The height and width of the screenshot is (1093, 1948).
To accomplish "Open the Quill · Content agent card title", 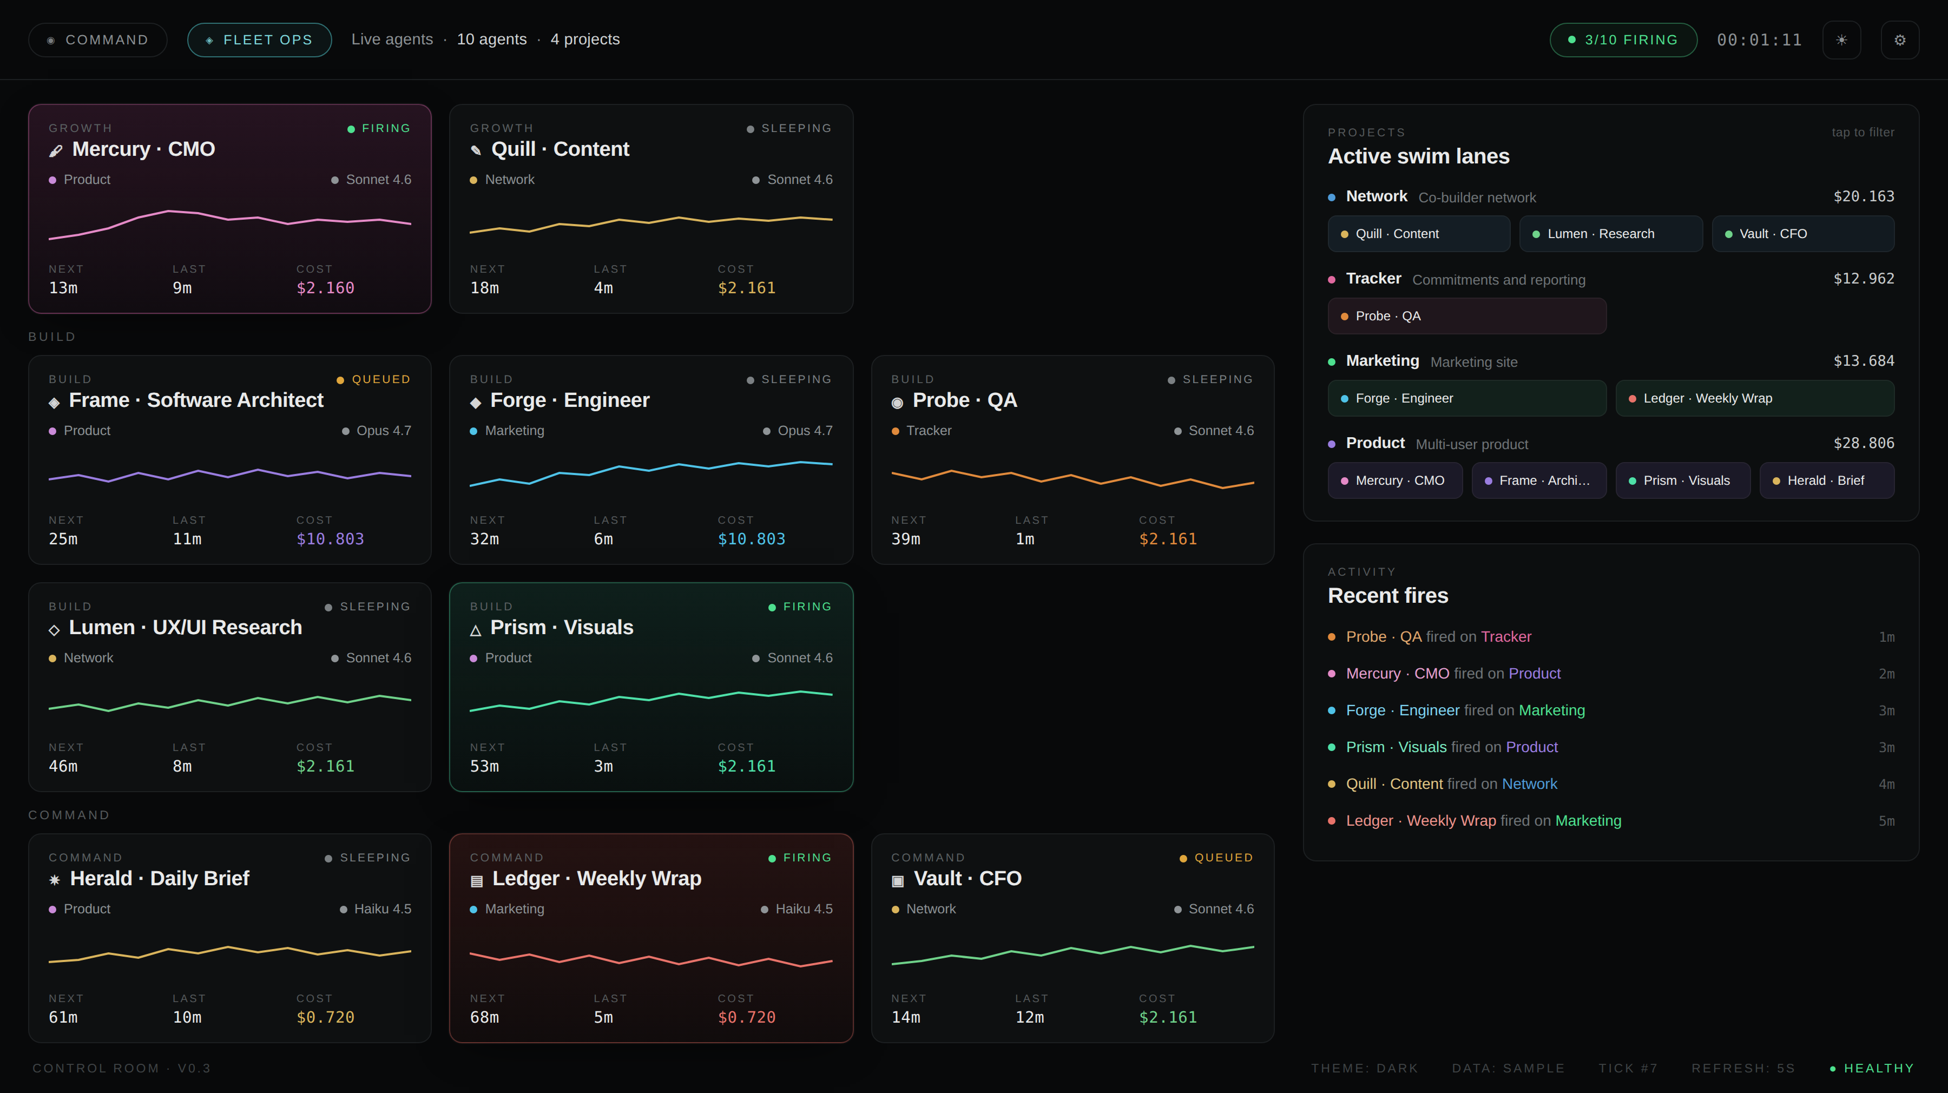I will (561, 149).
